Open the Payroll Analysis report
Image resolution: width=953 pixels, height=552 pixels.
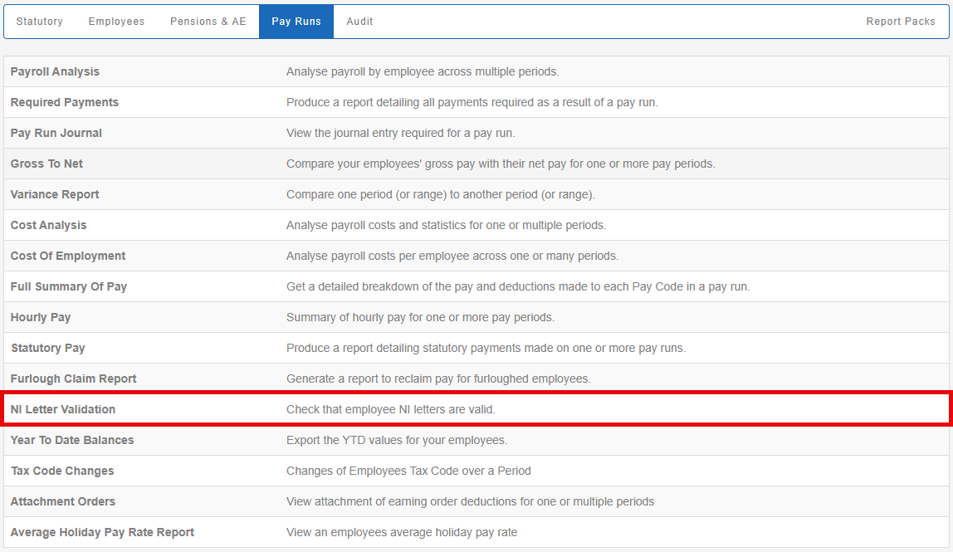tap(55, 72)
